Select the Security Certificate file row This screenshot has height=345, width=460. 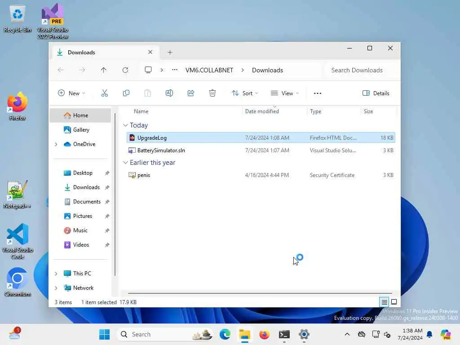tap(261, 175)
